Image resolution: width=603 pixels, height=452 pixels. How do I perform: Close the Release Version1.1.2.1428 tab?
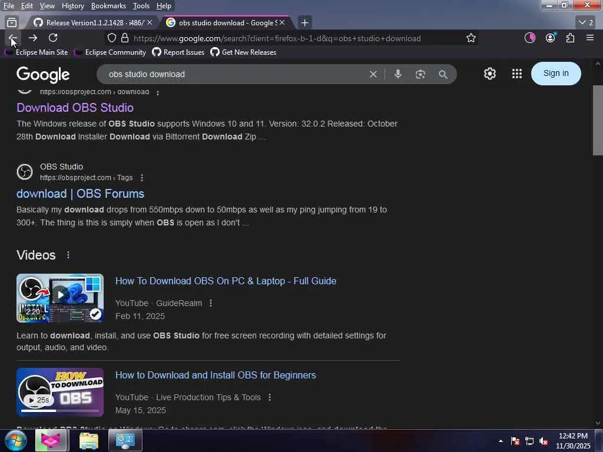click(x=150, y=23)
